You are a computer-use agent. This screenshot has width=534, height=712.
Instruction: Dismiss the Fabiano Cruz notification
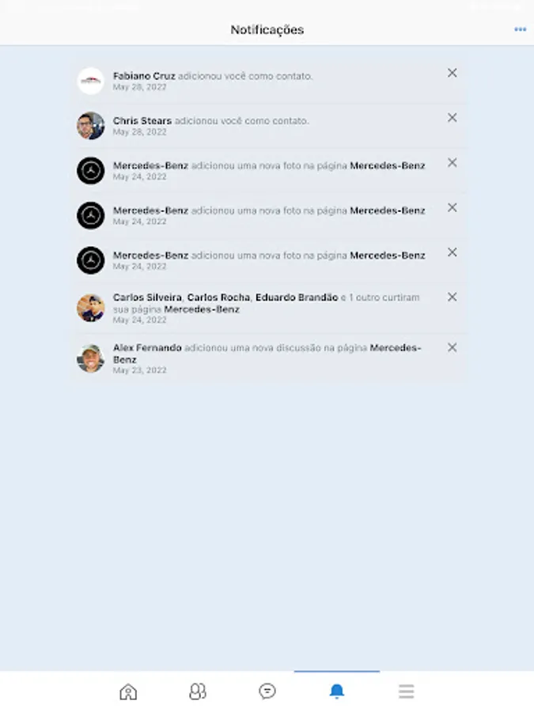452,73
